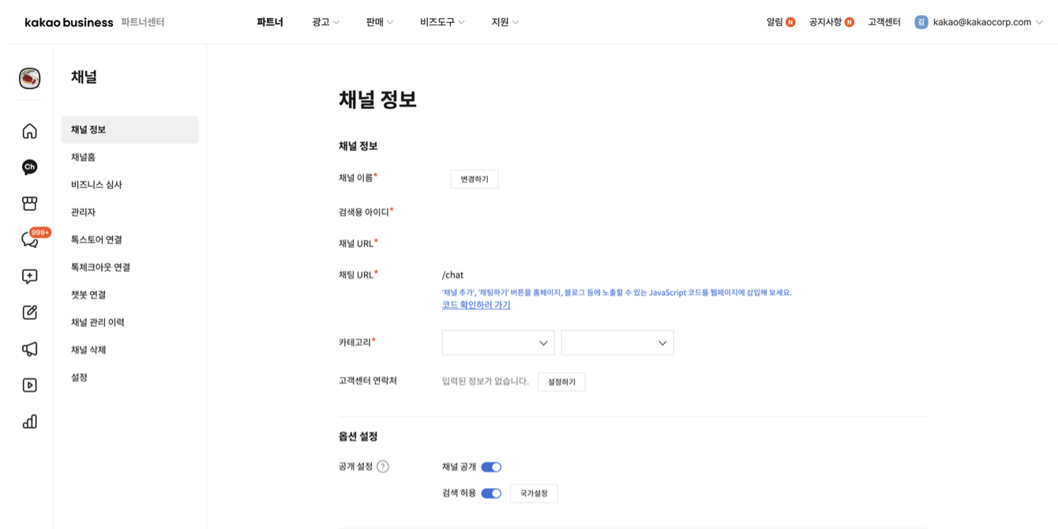Viewport: 1058px width, 529px height.
Task: Click the store icon in sidebar
Action: click(x=29, y=204)
